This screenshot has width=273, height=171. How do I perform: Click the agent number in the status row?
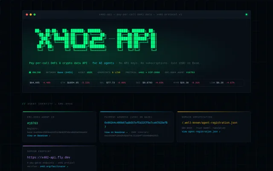(190, 72)
